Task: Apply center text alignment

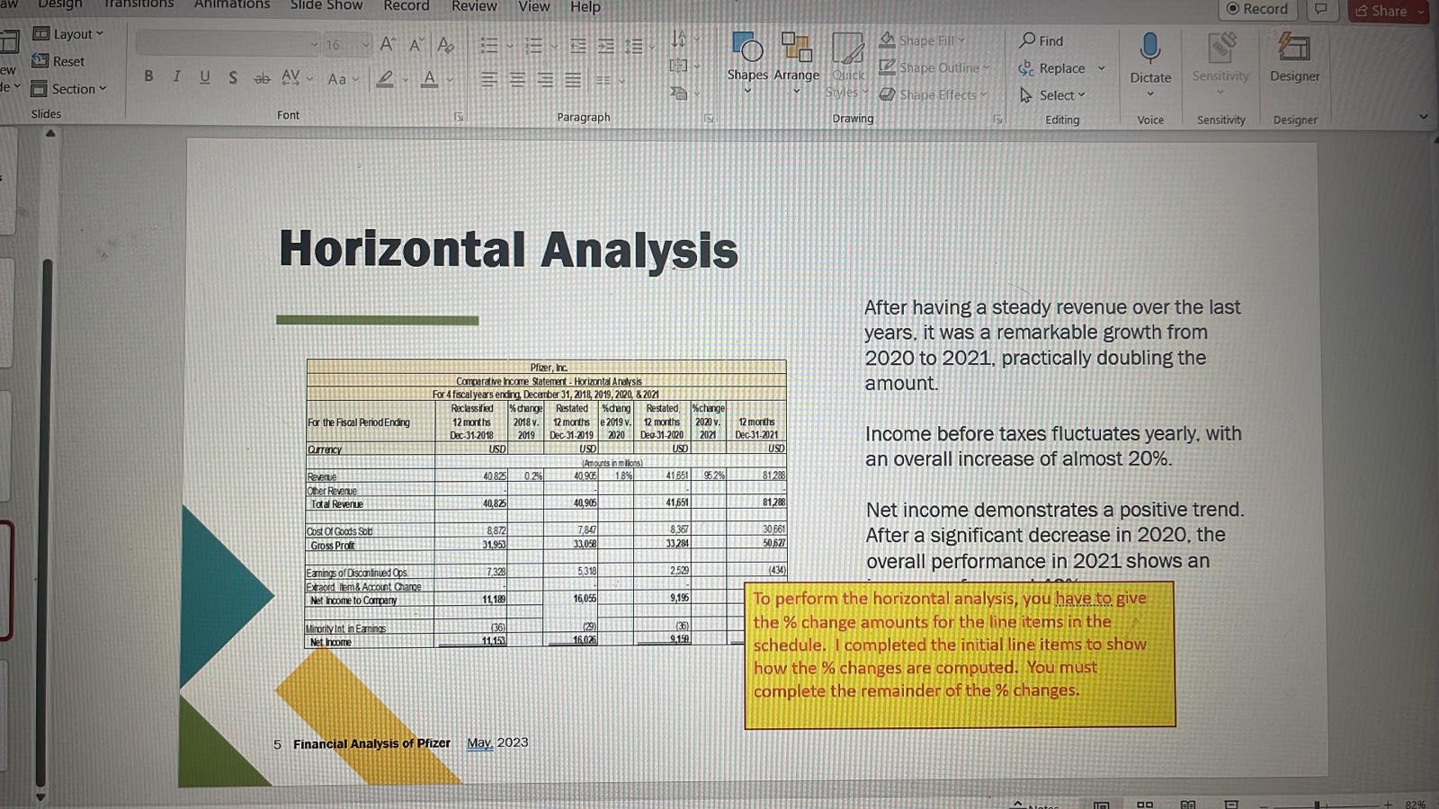Action: [x=517, y=79]
